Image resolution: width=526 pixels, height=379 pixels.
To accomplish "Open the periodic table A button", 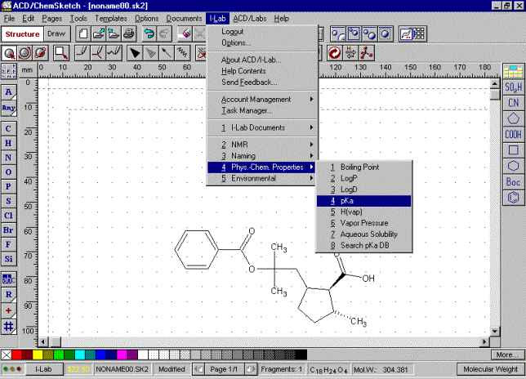I will [8, 92].
